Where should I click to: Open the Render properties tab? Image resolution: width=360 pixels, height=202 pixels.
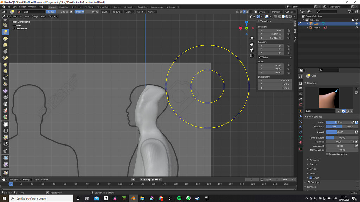[x=301, y=83]
